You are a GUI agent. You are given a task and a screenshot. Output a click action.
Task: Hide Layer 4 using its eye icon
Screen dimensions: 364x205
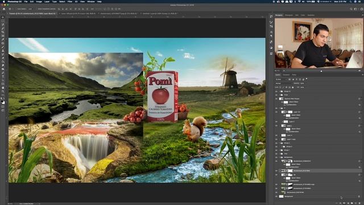(x=276, y=121)
